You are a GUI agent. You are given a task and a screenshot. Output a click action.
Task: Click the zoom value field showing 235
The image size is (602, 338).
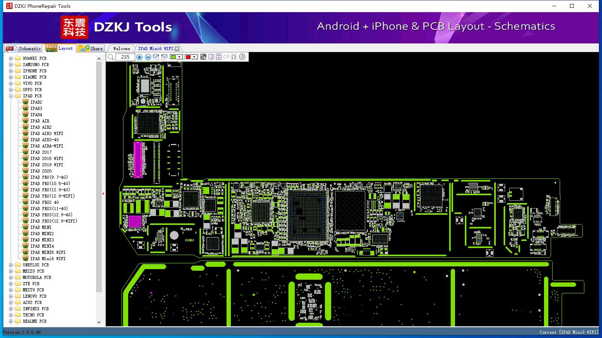coord(125,57)
